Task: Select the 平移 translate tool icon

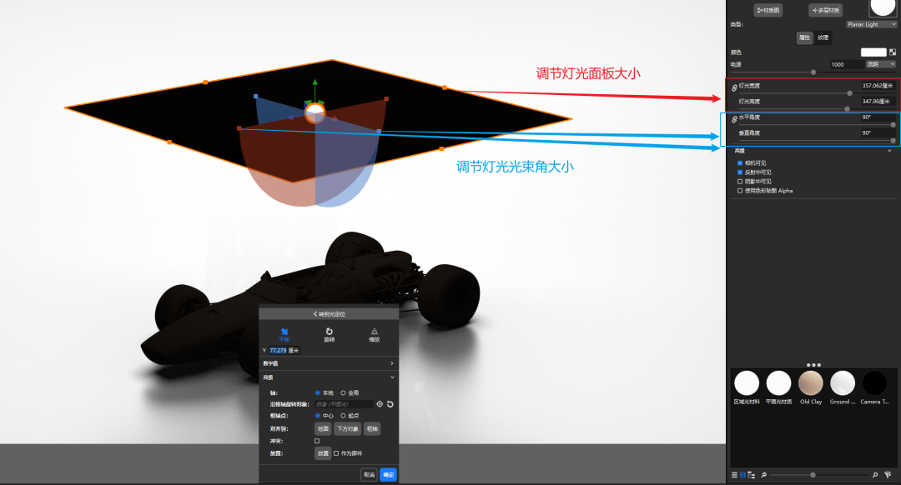Action: pos(284,332)
